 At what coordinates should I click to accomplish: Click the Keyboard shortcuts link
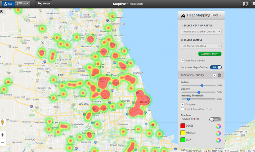point(194,151)
